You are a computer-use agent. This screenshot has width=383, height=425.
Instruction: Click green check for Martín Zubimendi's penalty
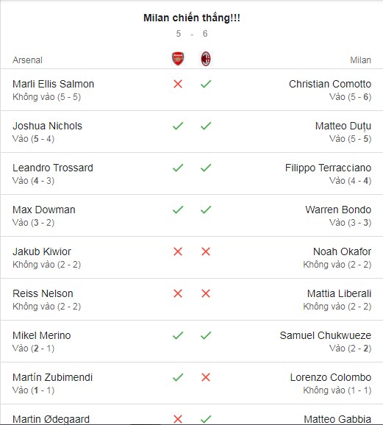point(178,377)
